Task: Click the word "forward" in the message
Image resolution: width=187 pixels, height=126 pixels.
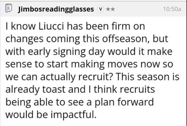Action: pyautogui.click(x=135, y=102)
